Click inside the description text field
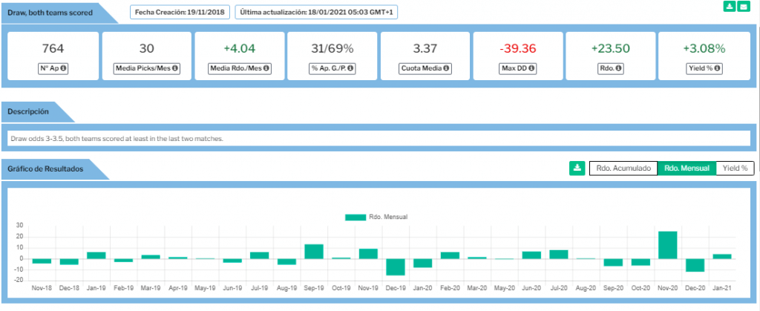This screenshot has width=760, height=311. pos(379,139)
